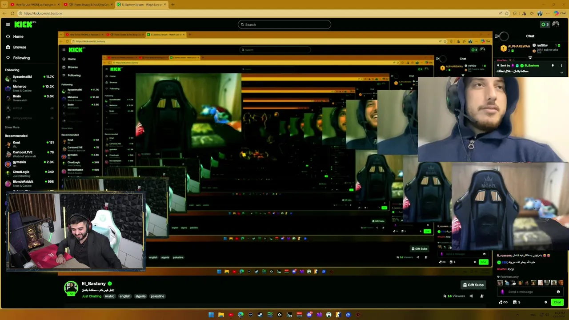Open Kick coins balance showing 3
The width and height of the screenshot is (569, 320).
(545, 24)
